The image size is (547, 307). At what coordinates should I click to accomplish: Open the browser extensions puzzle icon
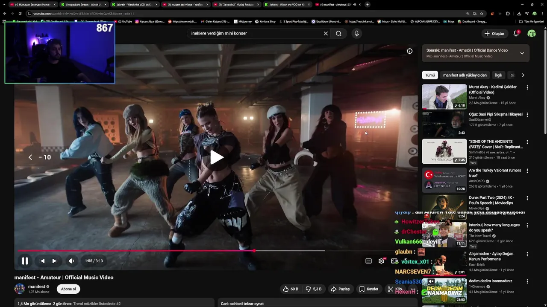pyautogui.click(x=508, y=14)
